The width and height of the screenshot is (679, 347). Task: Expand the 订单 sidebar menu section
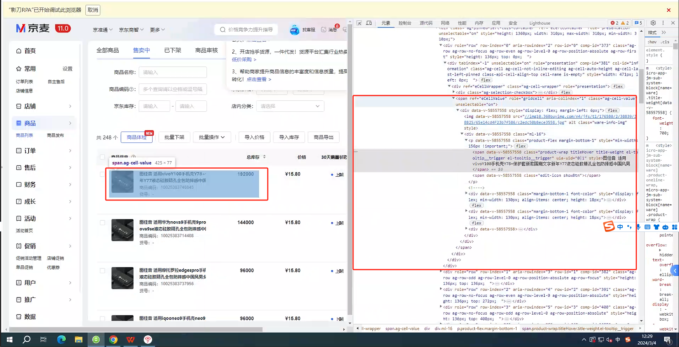click(x=43, y=151)
